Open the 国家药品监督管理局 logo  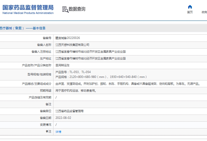pyautogui.click(x=28, y=9)
